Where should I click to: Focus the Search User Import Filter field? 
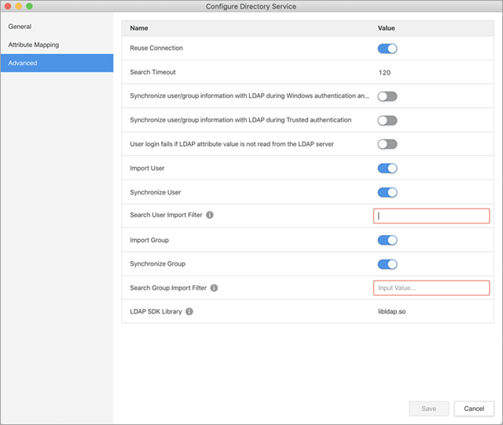(x=431, y=216)
